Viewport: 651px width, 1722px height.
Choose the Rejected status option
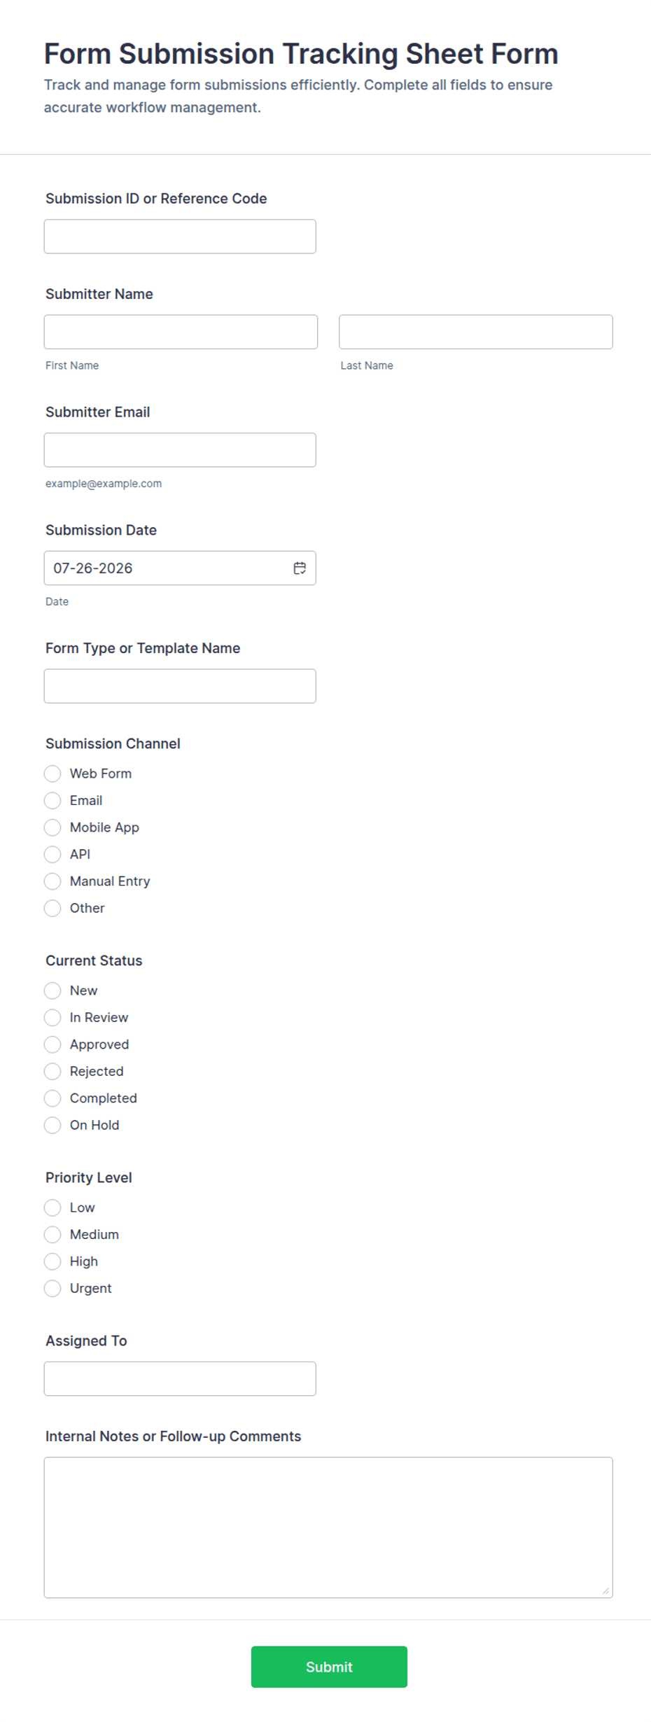pyautogui.click(x=52, y=1071)
